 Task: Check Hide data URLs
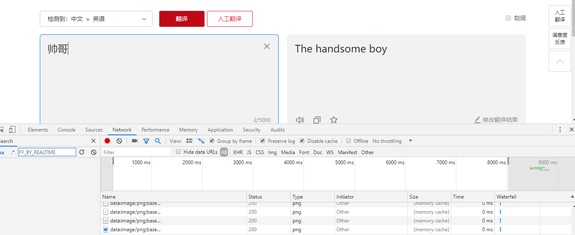pyautogui.click(x=179, y=152)
